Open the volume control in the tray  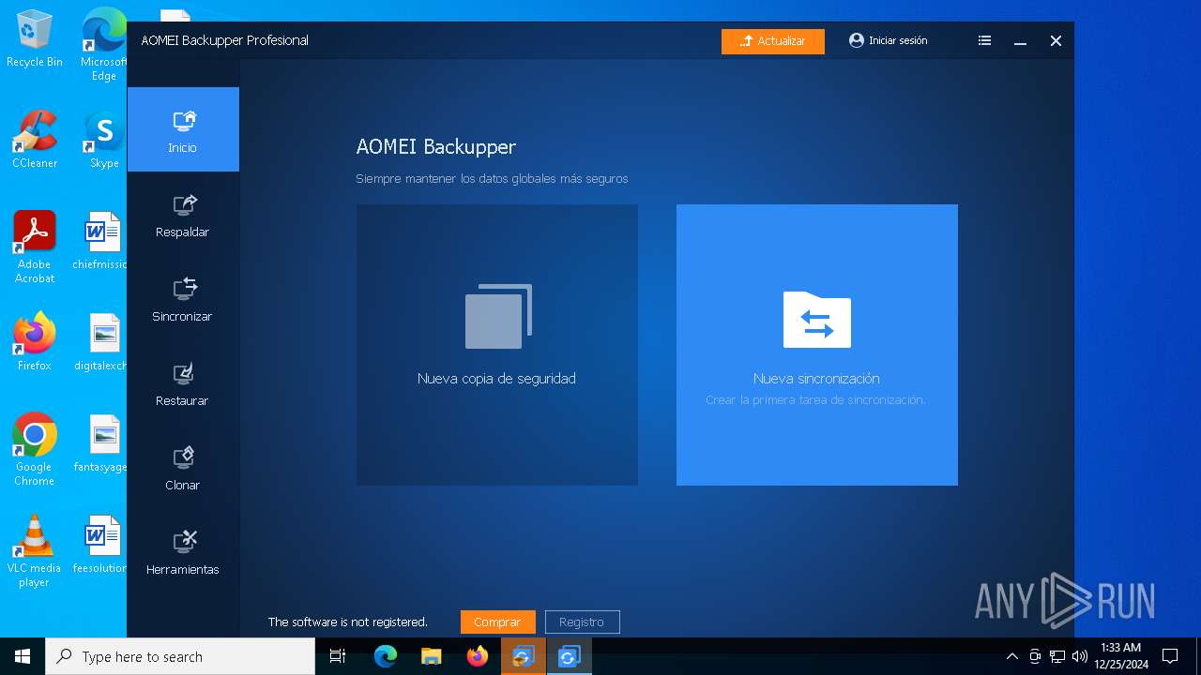[1080, 656]
